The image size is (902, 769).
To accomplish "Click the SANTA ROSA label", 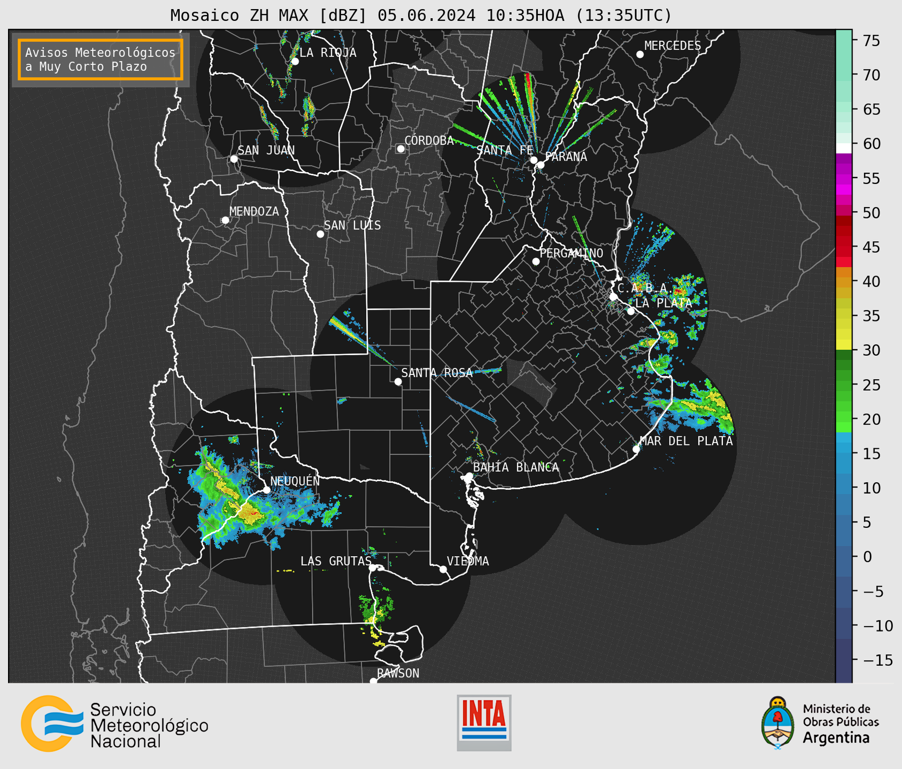I will (437, 373).
